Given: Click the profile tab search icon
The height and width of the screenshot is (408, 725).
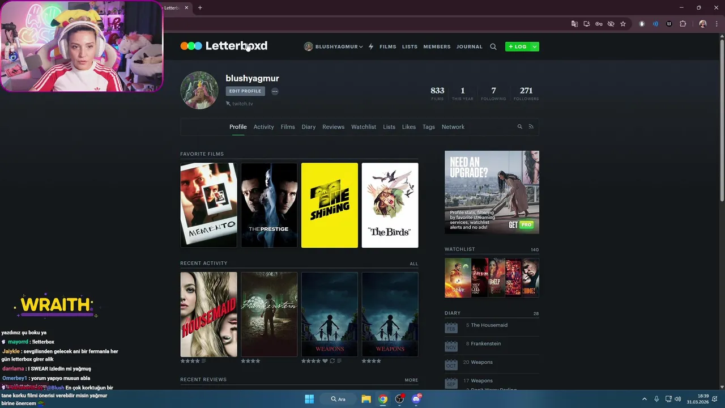Looking at the screenshot, I should click(519, 127).
